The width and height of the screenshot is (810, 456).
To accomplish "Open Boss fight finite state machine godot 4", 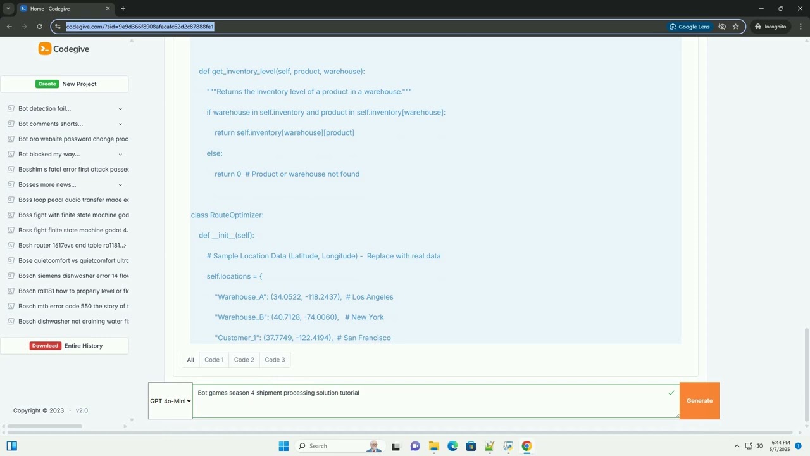I will click(x=73, y=230).
